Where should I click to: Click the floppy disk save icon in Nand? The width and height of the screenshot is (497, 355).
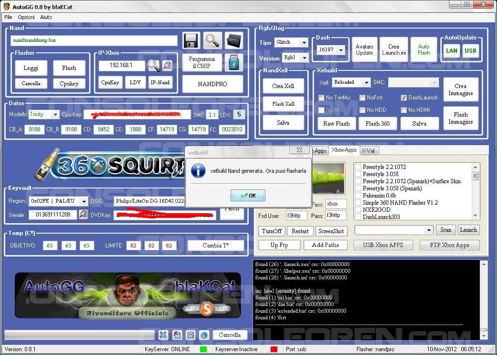pyautogui.click(x=191, y=40)
